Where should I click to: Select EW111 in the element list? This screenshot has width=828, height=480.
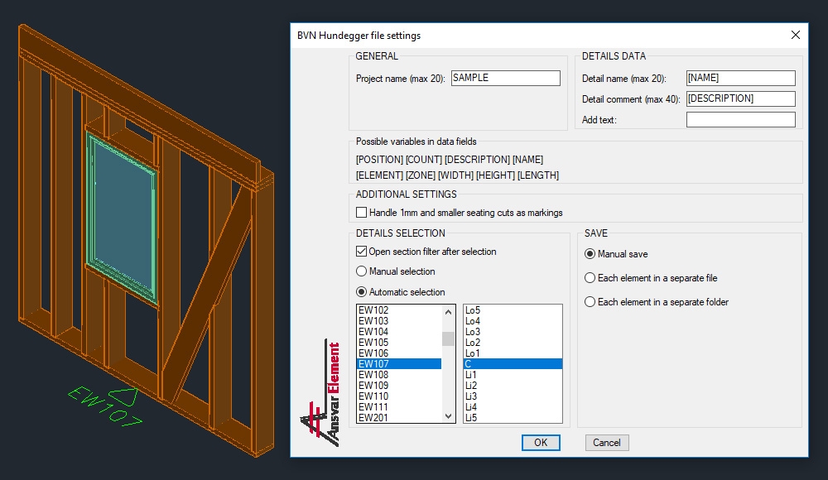point(399,407)
